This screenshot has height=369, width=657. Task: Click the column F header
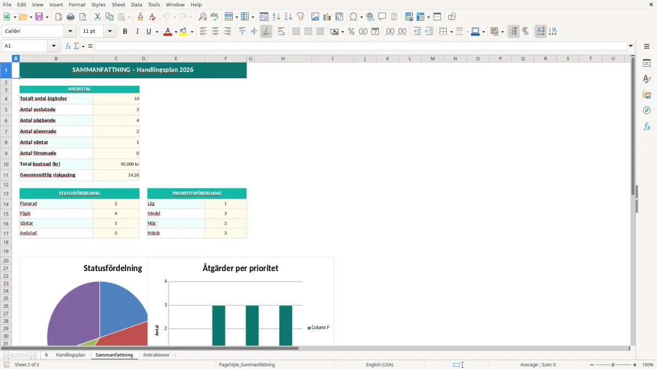(x=226, y=58)
